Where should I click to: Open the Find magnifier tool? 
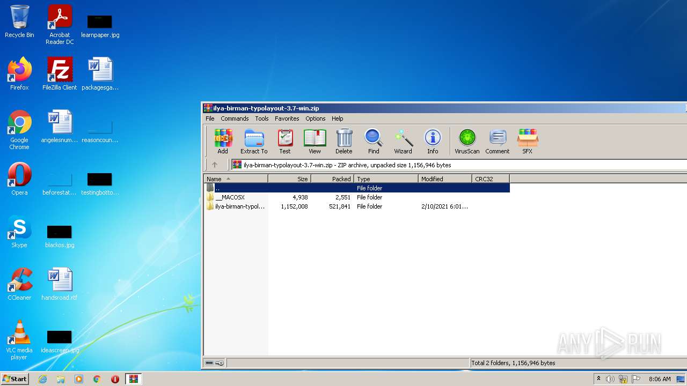tap(374, 142)
